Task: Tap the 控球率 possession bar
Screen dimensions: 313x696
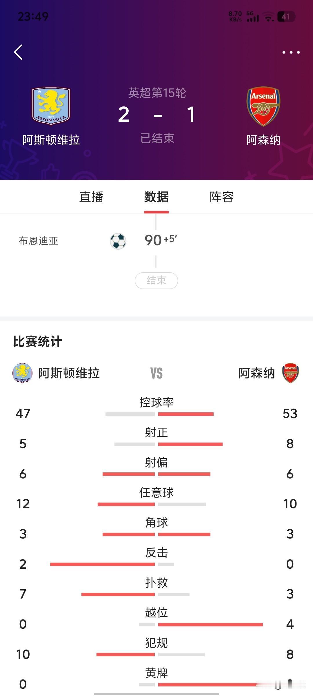Action: tap(156, 414)
